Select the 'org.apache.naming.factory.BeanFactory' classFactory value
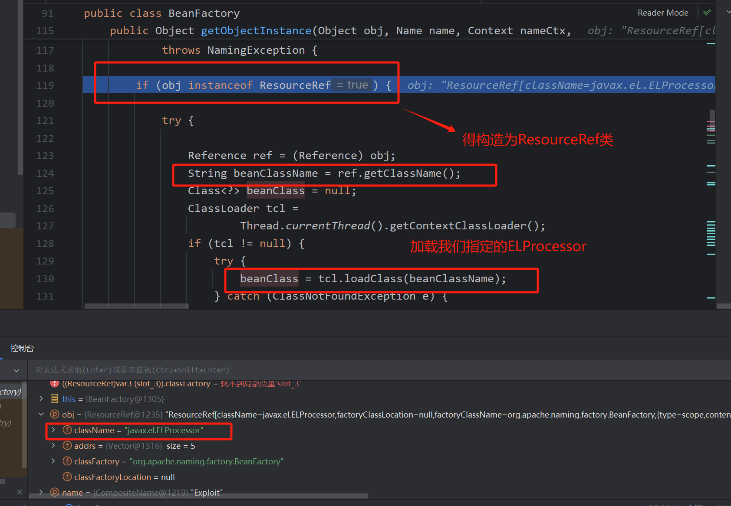 [x=206, y=461]
